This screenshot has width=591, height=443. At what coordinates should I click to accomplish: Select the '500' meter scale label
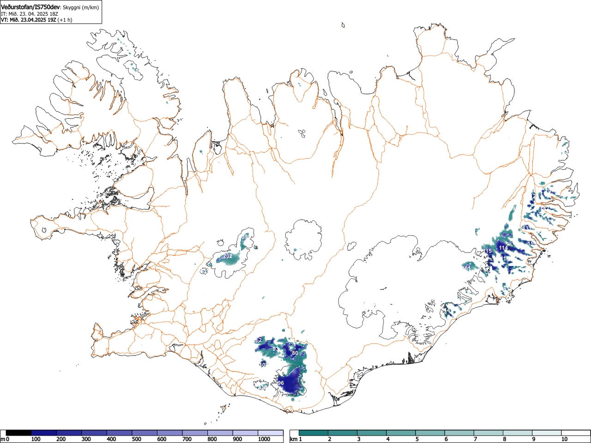136,439
